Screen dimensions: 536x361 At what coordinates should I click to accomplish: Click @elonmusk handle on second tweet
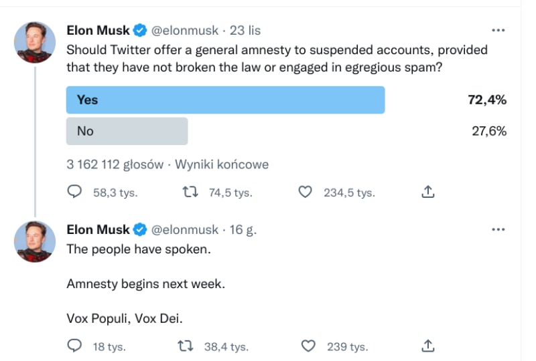pos(185,229)
